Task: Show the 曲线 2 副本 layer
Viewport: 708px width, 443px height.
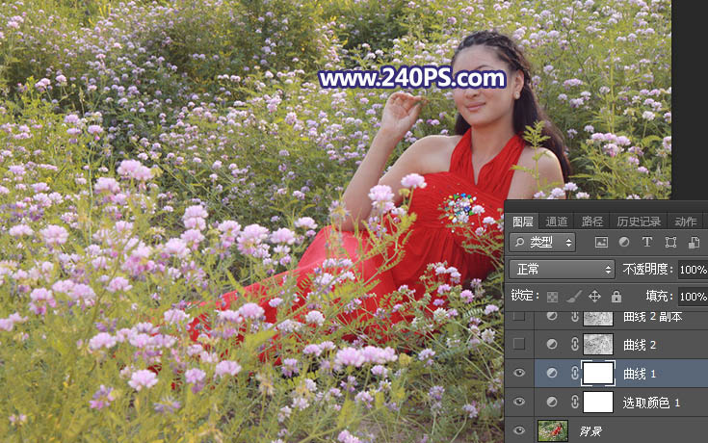Action: point(520,317)
